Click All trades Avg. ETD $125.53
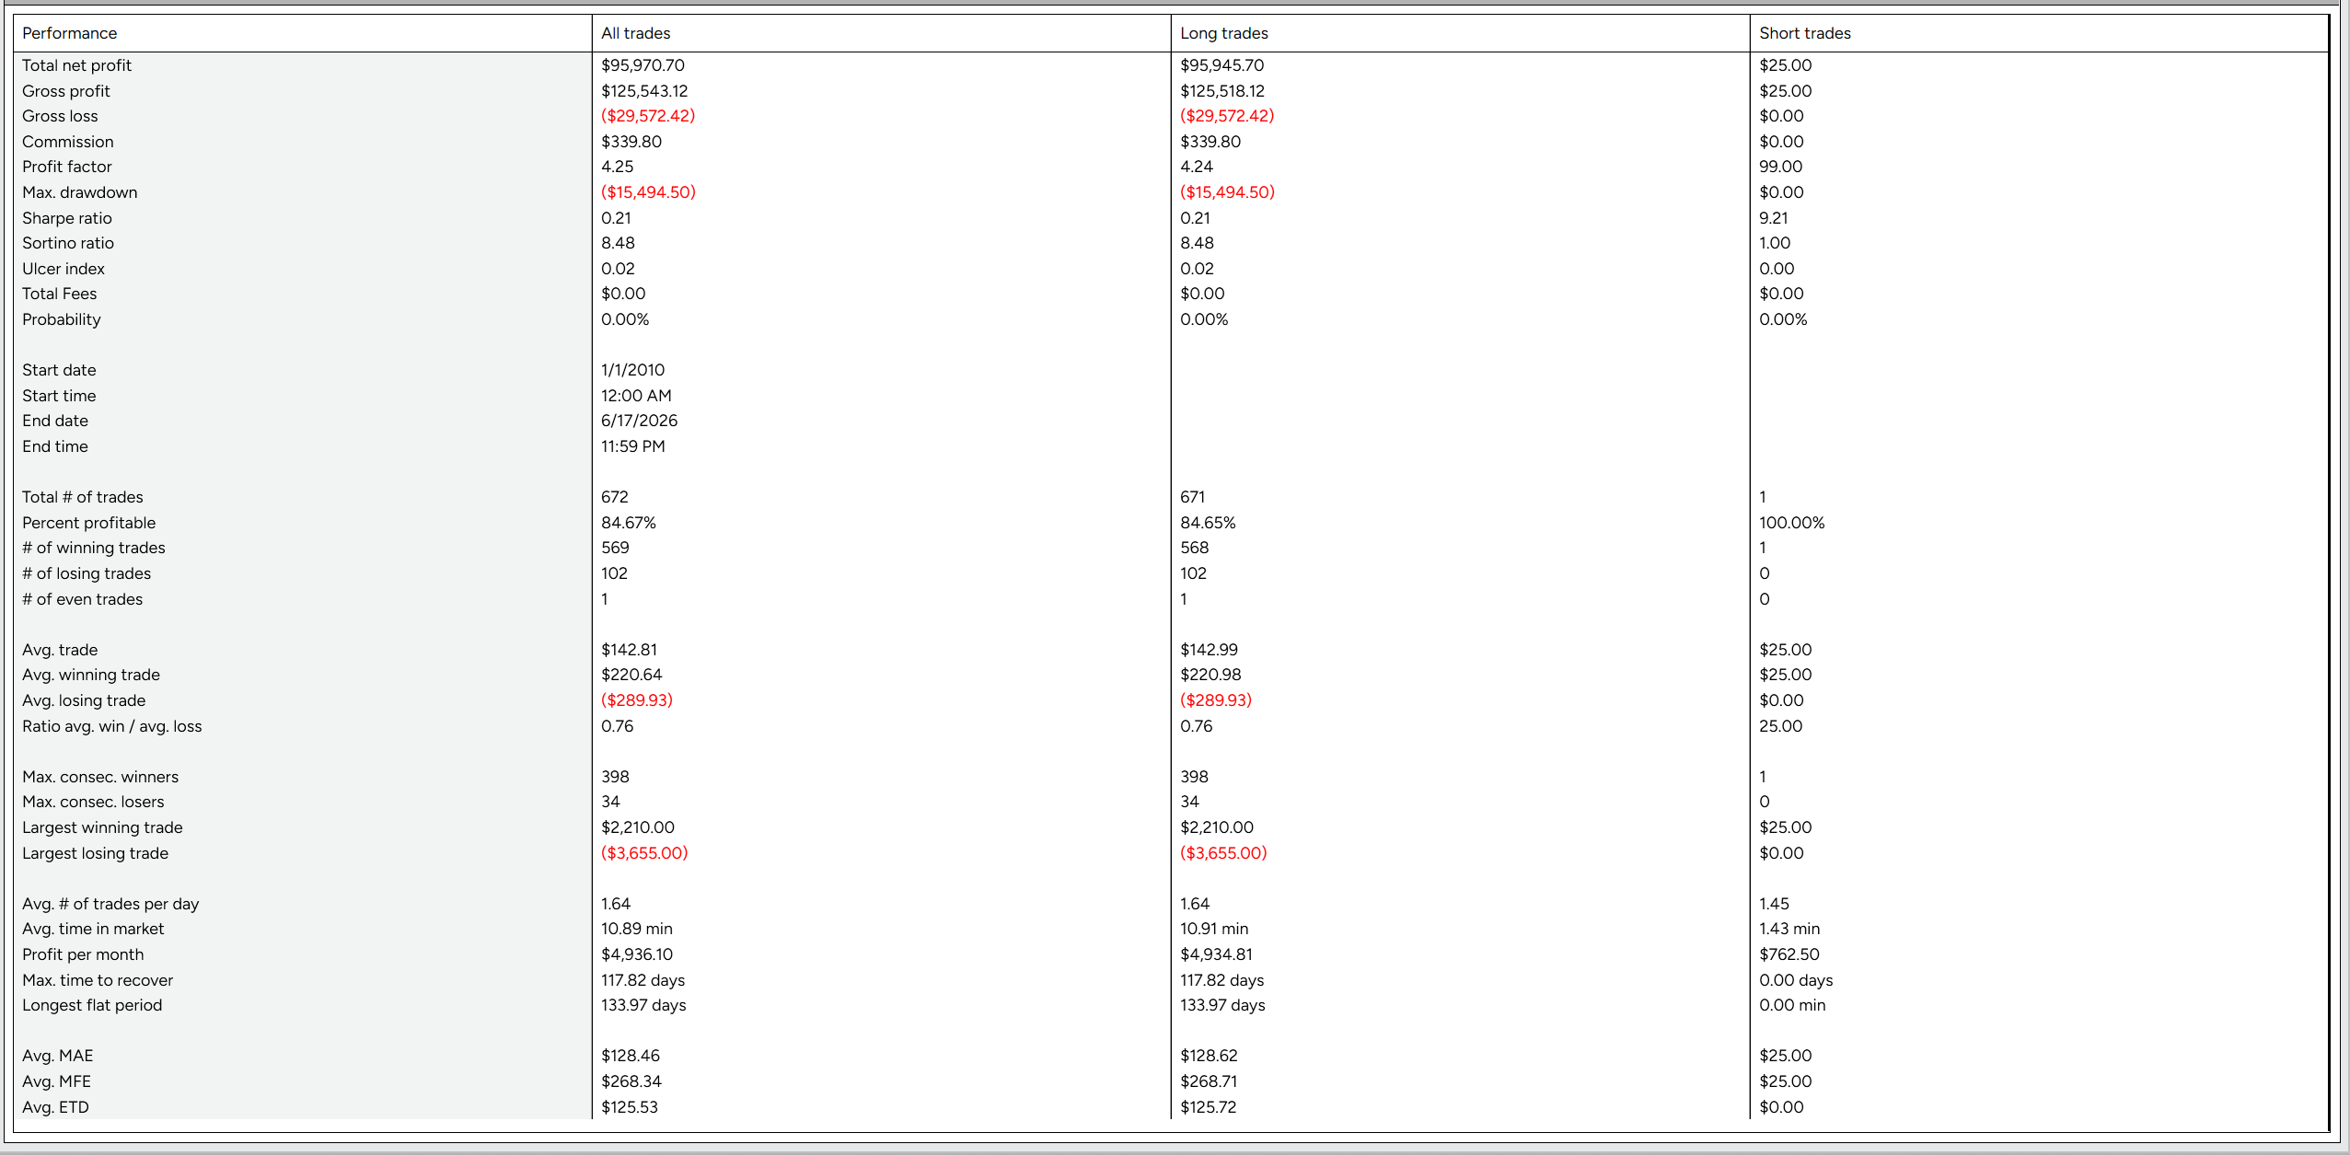 click(x=630, y=1107)
